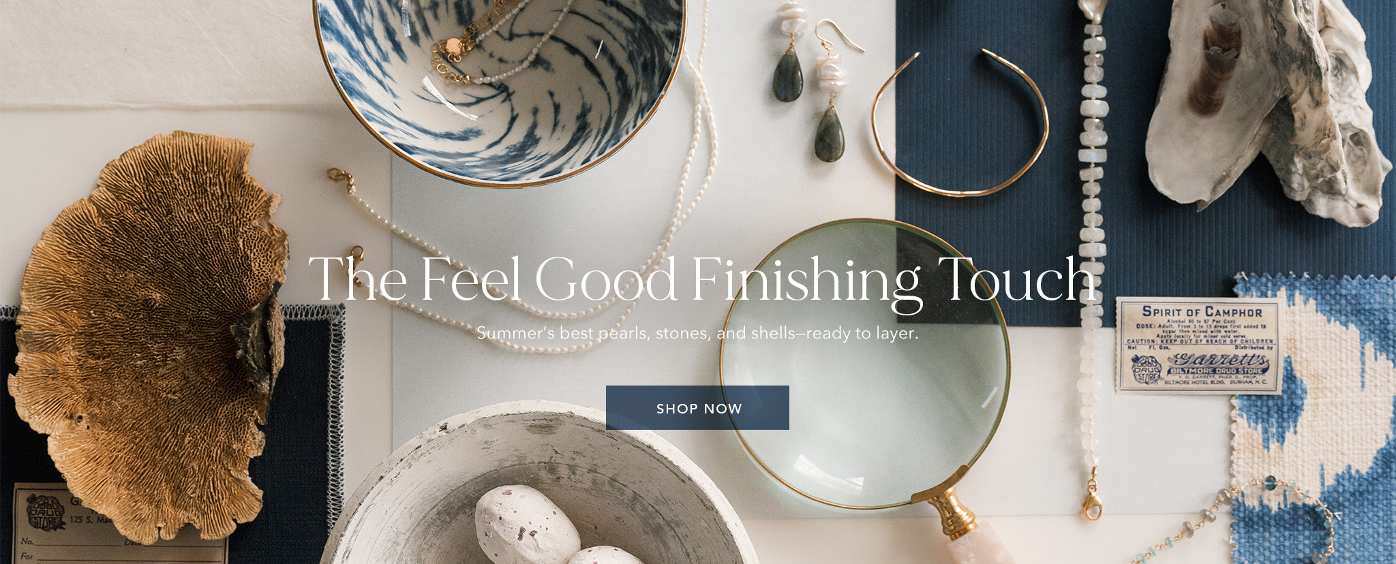The height and width of the screenshot is (564, 1396).
Task: Click the blue ikat woven fabric swatch
Action: pyautogui.click(x=1313, y=419)
